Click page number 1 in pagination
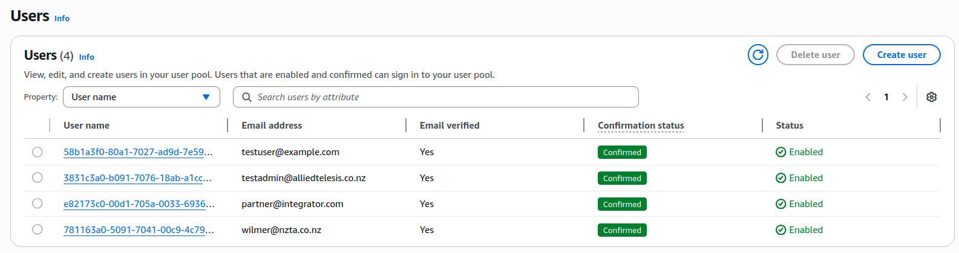The image size is (959, 253). [886, 97]
